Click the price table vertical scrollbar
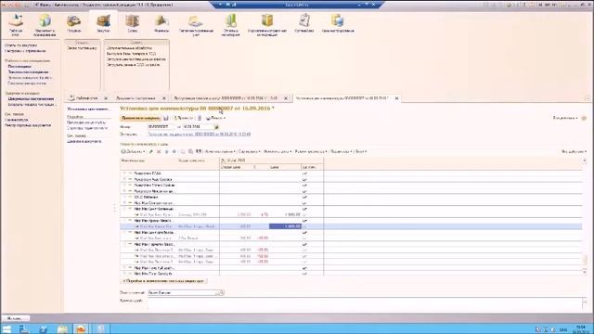The height and width of the screenshot is (334, 594). [x=585, y=216]
